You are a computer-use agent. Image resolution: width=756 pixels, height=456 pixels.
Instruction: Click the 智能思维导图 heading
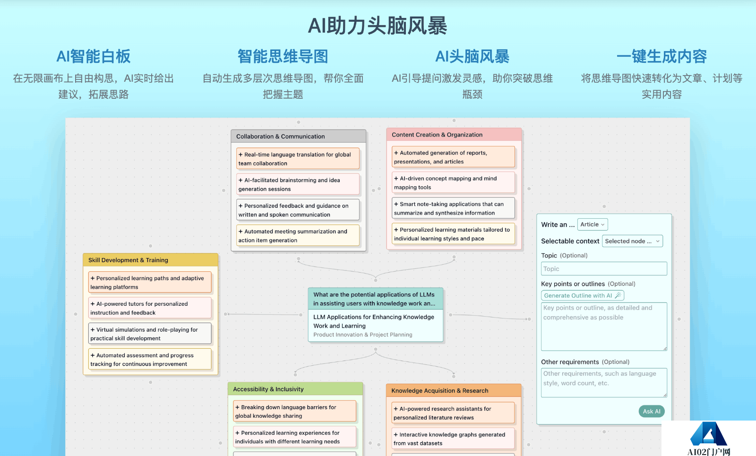tap(283, 56)
